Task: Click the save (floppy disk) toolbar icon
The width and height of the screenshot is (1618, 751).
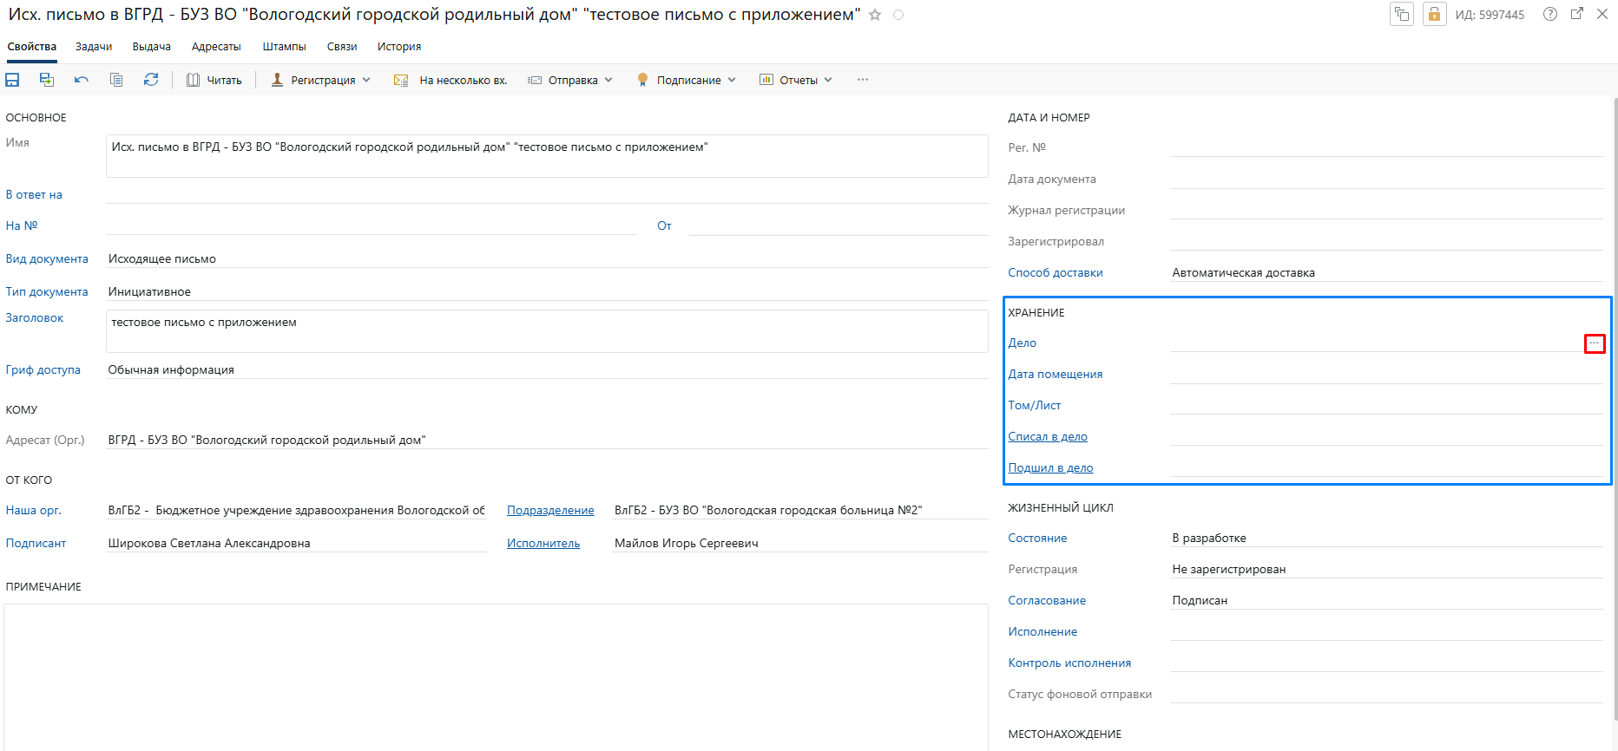Action: coord(12,80)
